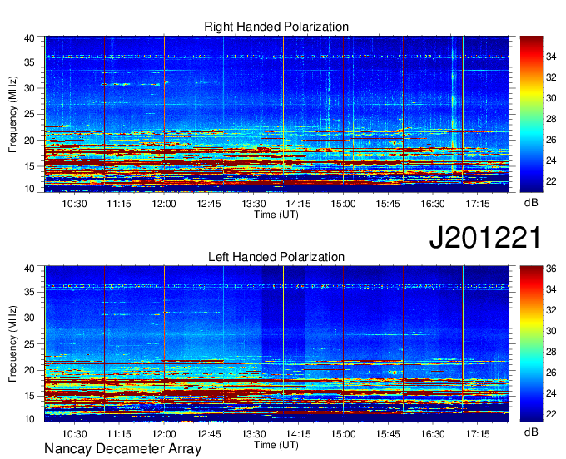Click 17:15 time tick of Right Handed plot

coord(478,204)
